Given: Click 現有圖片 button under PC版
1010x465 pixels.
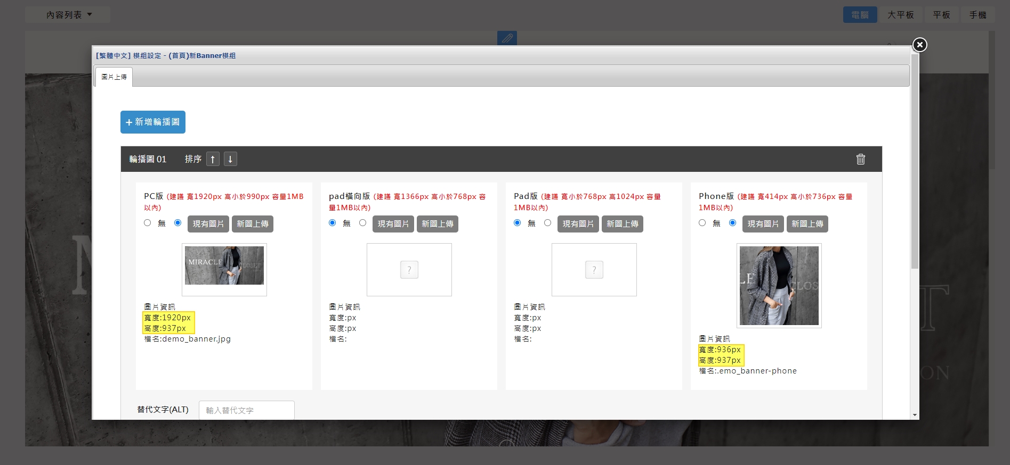Looking at the screenshot, I should pyautogui.click(x=208, y=224).
